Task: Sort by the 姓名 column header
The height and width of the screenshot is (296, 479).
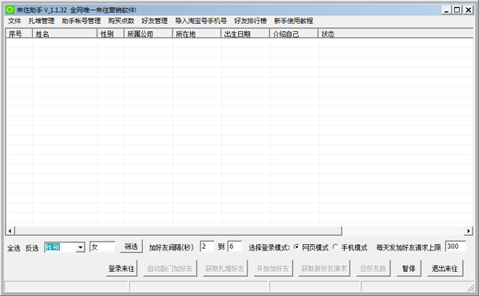Action: pos(65,34)
